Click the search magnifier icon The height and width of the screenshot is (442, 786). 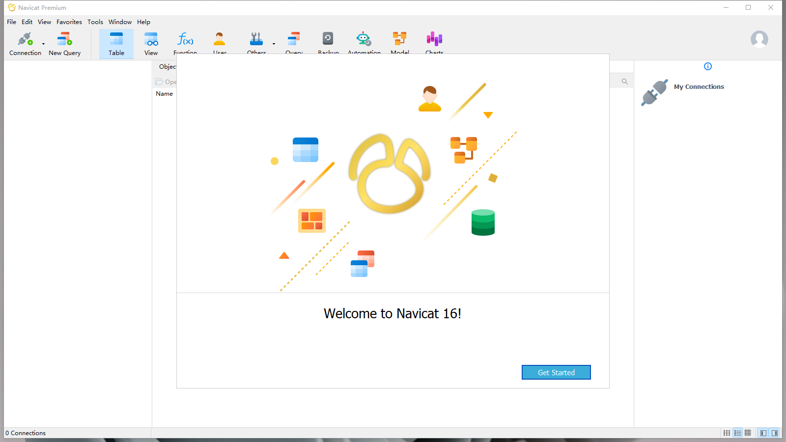pos(625,82)
